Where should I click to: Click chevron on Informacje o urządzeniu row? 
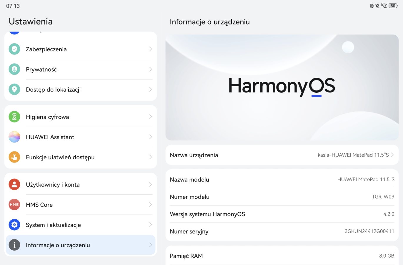pos(150,245)
